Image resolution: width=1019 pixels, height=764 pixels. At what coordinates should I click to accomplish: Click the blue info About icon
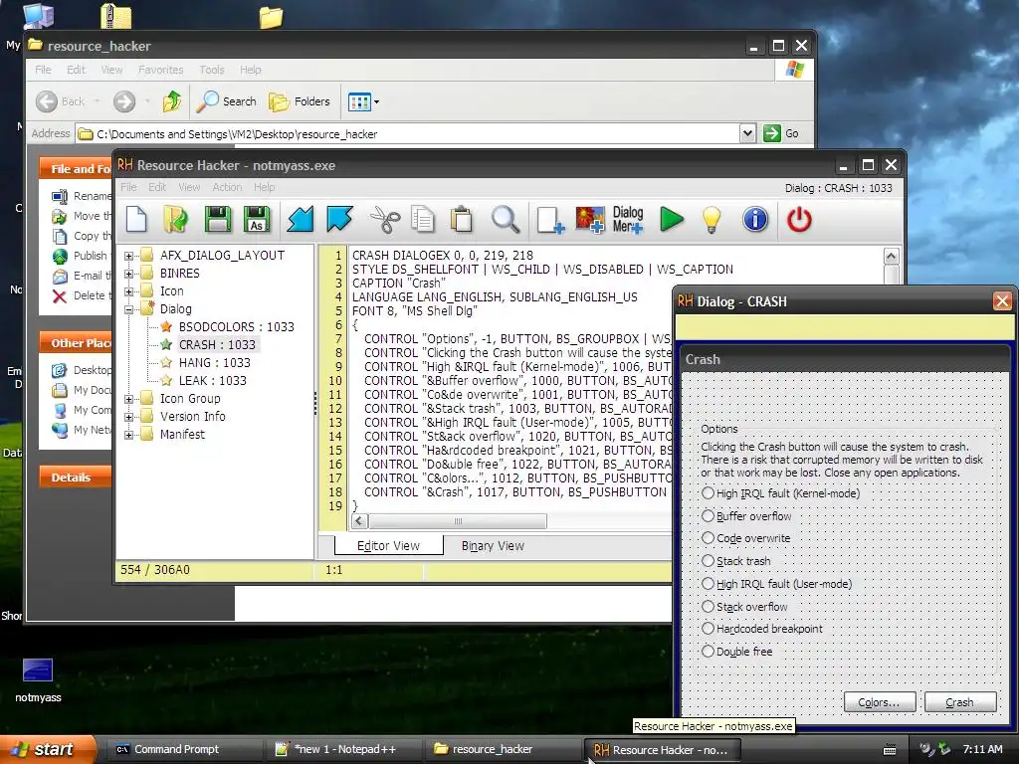755,219
